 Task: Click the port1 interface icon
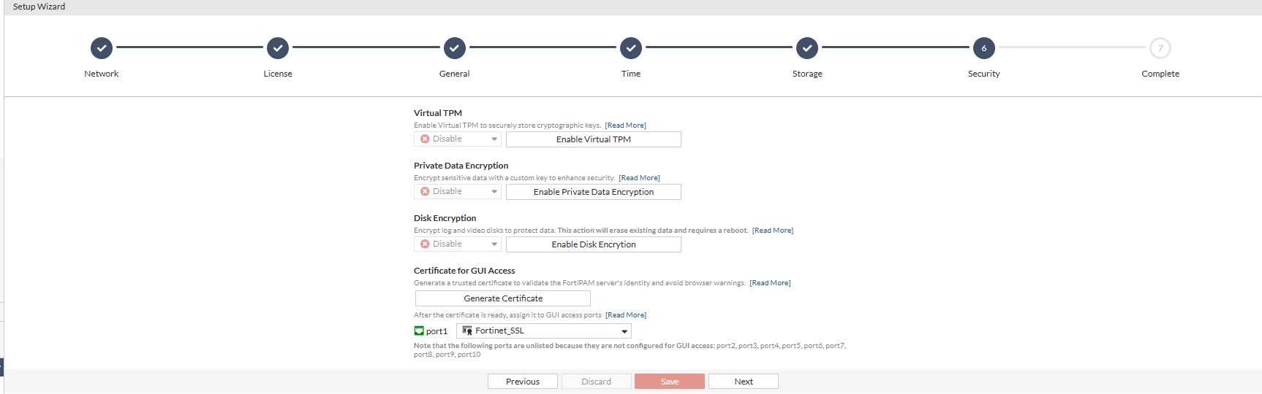[x=419, y=331]
